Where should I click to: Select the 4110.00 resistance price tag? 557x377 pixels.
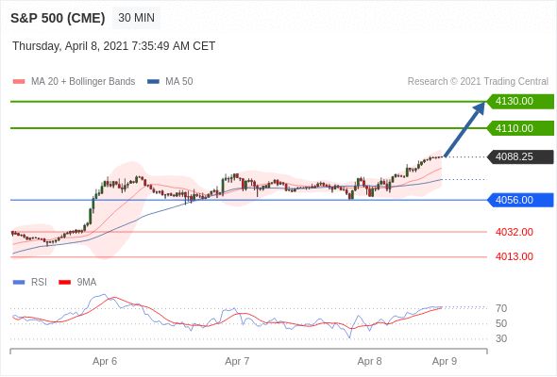pos(520,128)
